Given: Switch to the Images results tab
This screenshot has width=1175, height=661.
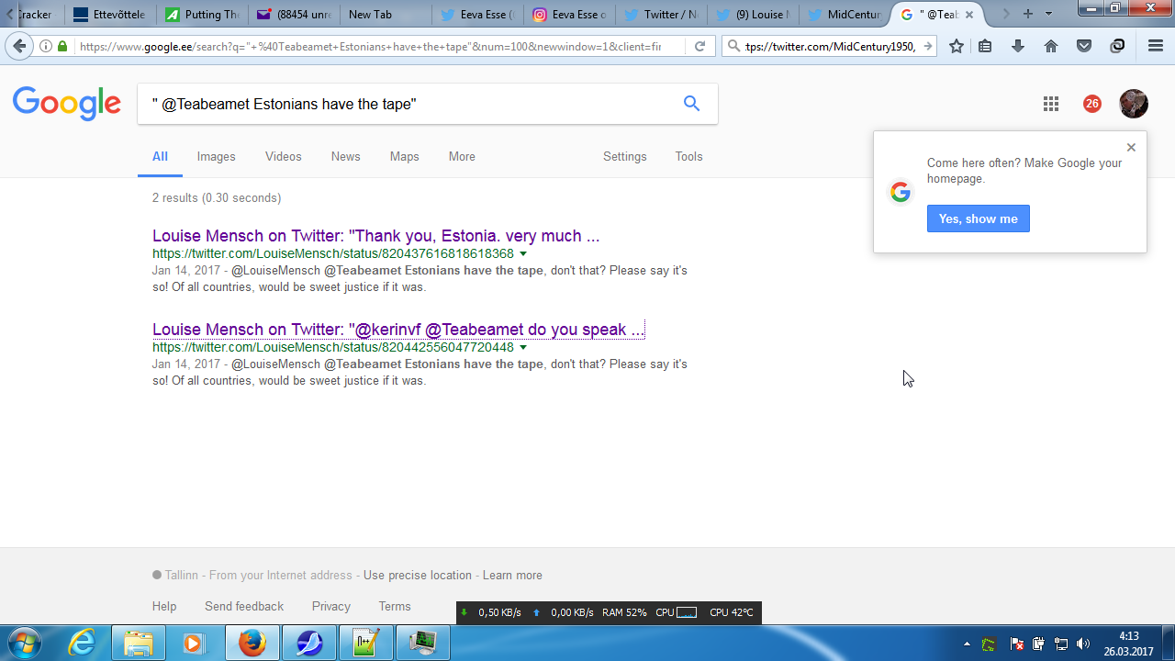Looking at the screenshot, I should (217, 156).
